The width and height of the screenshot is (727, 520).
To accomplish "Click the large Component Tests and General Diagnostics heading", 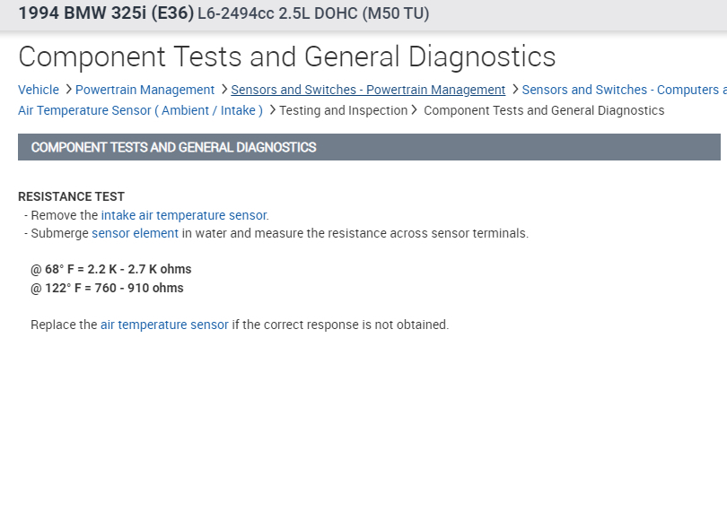I will 286,56.
